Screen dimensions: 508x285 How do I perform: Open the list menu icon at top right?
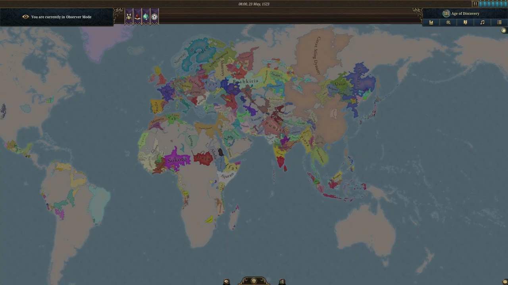click(x=499, y=23)
